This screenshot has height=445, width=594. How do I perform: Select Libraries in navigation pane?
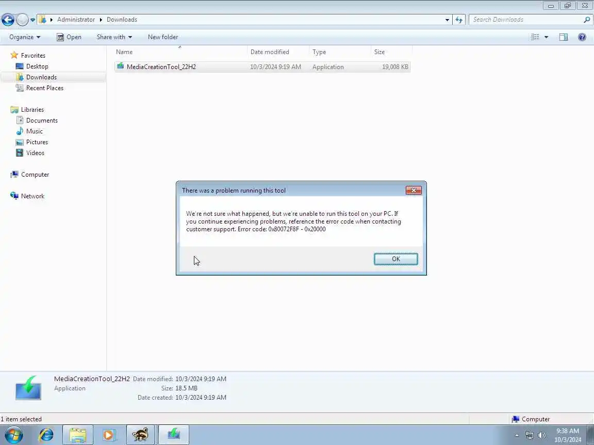(x=32, y=110)
